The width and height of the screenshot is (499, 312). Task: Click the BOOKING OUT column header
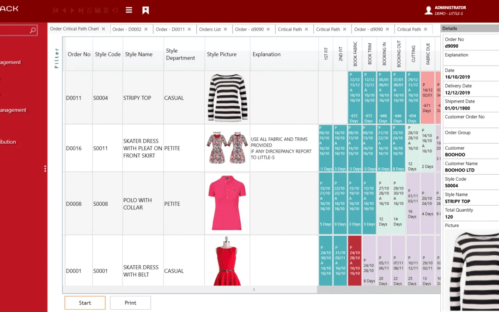(x=399, y=54)
